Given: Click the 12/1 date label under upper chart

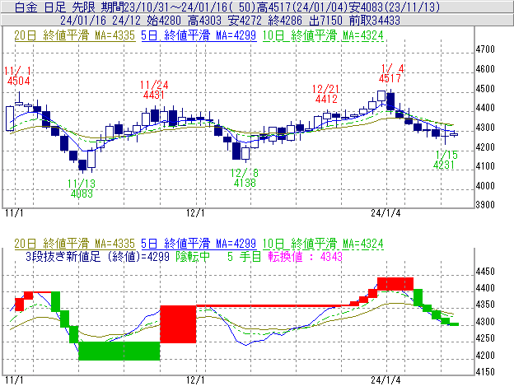Looking at the screenshot, I should click(x=195, y=213).
